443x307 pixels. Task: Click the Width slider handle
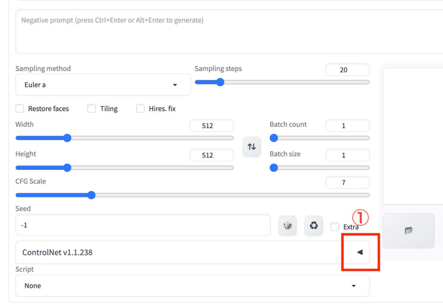(67, 138)
